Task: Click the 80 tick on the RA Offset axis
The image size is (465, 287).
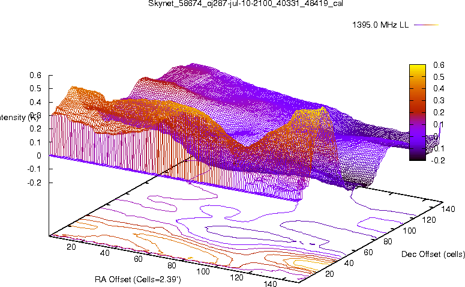Action: [x=172, y=265]
